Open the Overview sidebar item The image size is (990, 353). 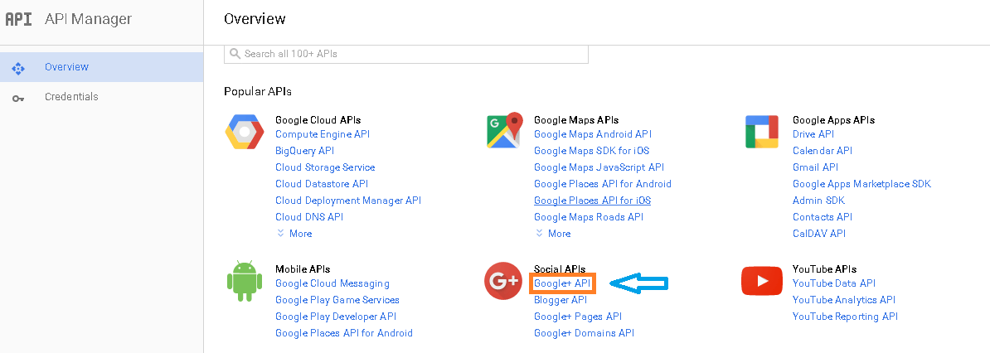click(102, 67)
